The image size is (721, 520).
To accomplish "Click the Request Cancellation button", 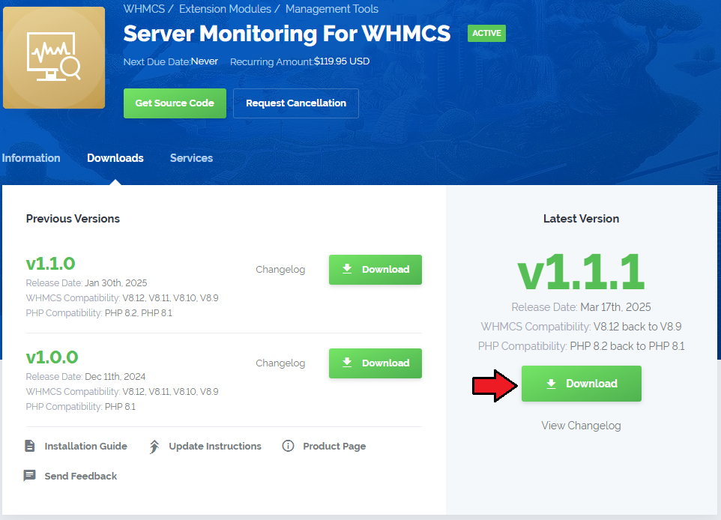I will [295, 103].
